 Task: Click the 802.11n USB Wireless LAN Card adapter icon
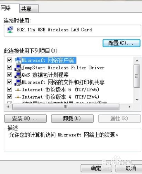click(10, 30)
